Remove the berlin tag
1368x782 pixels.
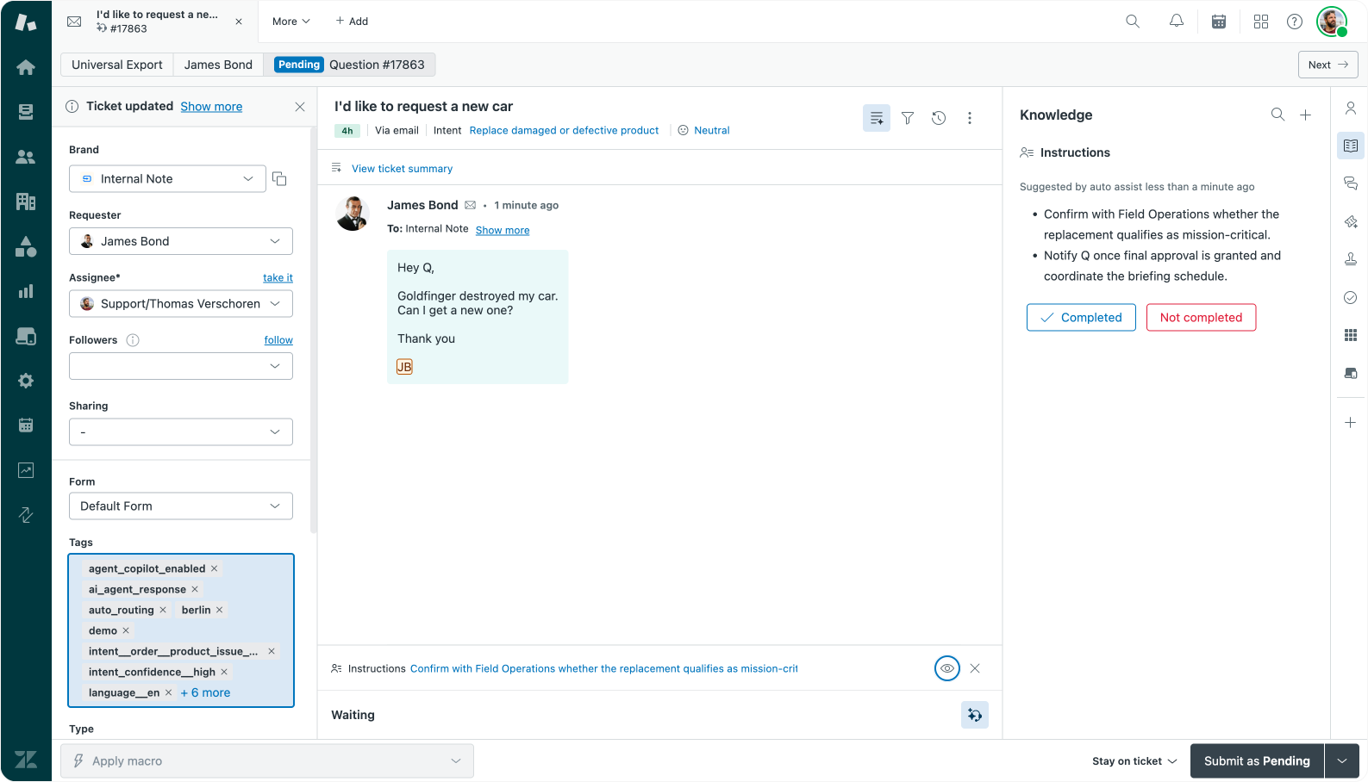[x=219, y=610]
